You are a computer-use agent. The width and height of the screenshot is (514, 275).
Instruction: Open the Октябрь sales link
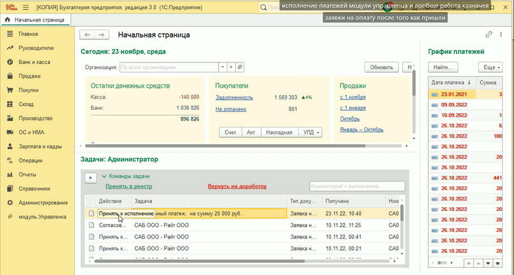(x=350, y=119)
